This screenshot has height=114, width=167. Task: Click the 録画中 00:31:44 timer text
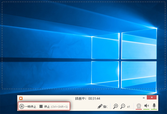click(87, 98)
